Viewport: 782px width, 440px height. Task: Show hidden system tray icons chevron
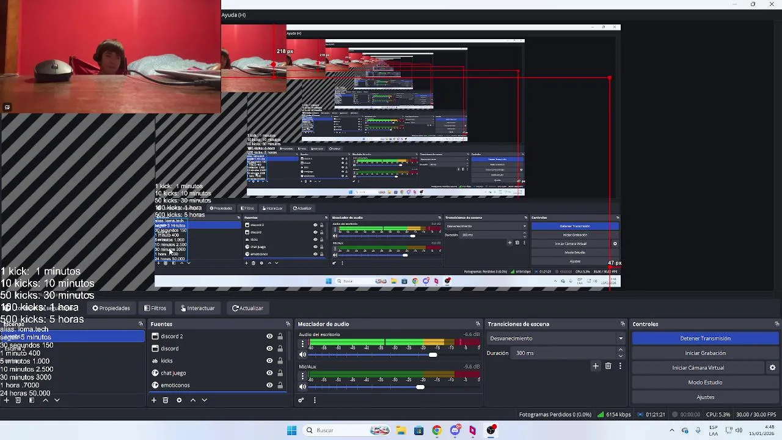[x=671, y=430]
